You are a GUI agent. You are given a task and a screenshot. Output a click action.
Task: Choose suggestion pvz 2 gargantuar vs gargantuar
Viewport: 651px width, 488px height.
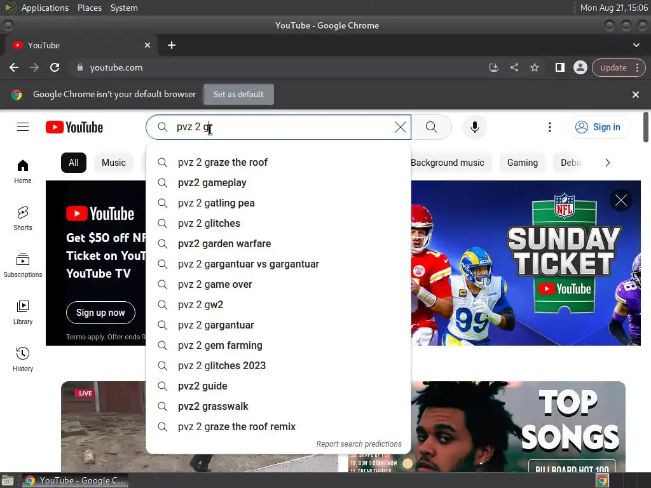point(278,264)
